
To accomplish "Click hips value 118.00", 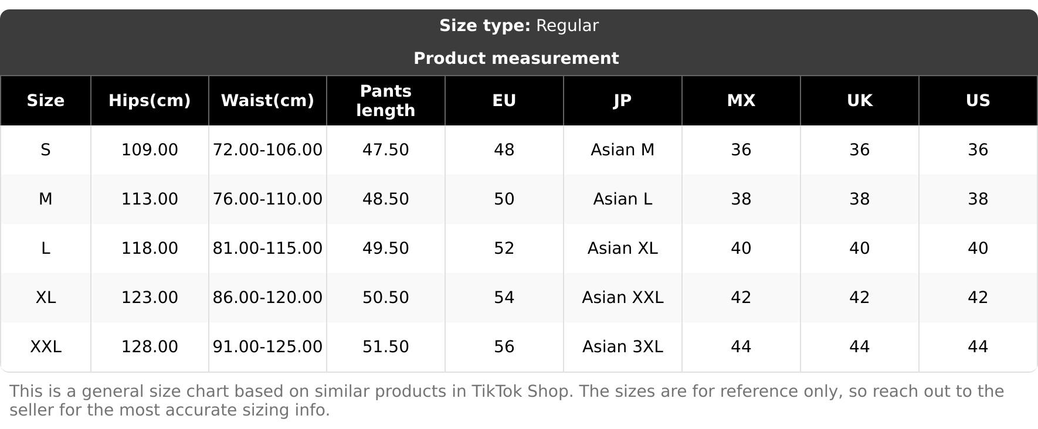I will [x=150, y=248].
